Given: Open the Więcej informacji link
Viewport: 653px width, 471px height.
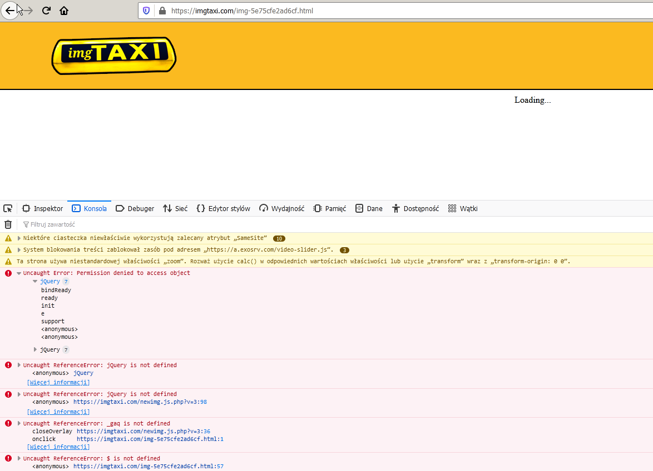Looking at the screenshot, I should (58, 382).
